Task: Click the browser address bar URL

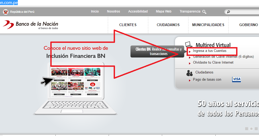Action: (x=9, y=2)
